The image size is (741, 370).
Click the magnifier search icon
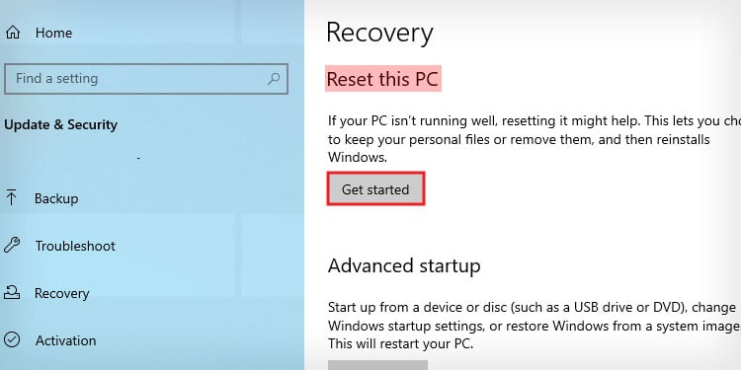coord(273,79)
